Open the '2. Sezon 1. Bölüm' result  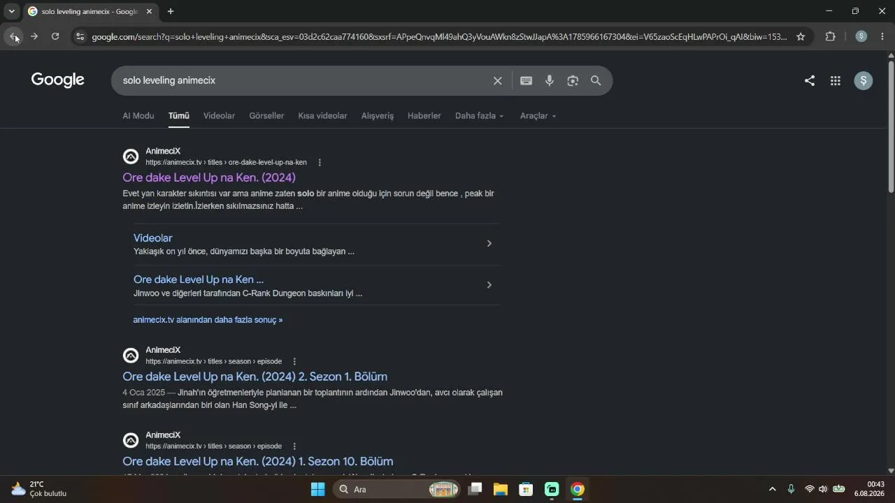[x=255, y=377]
